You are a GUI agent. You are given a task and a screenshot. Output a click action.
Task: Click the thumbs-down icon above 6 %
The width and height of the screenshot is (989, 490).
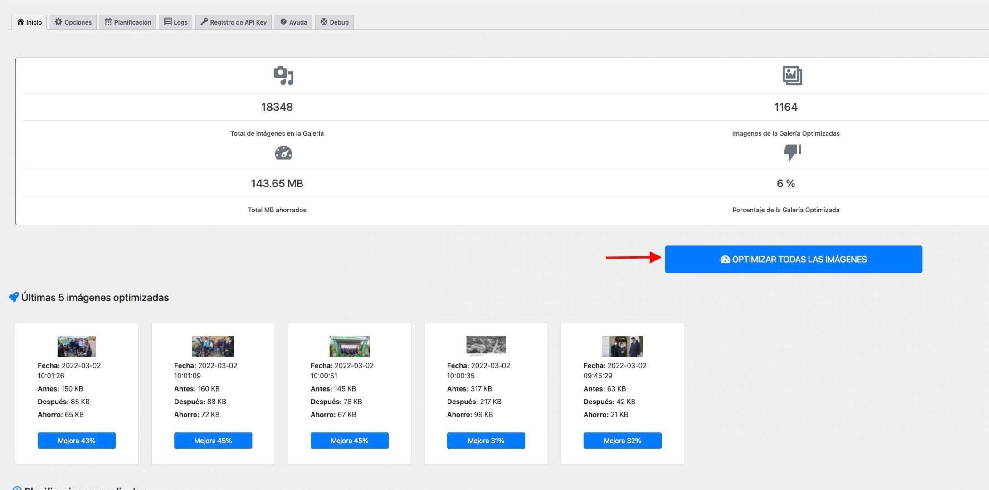792,152
